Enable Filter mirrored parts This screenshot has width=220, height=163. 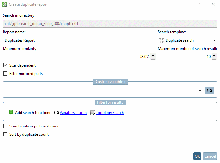point(5,74)
